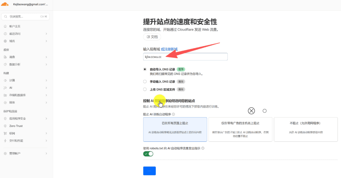Click the lightning icon next to 交付和性能
341x178 pixels.
coord(5,141)
